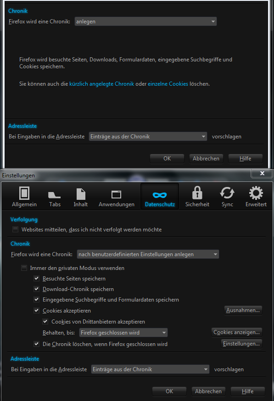
Task: Click Abbrechen in the lower Einstellungen window
Action: point(208,391)
